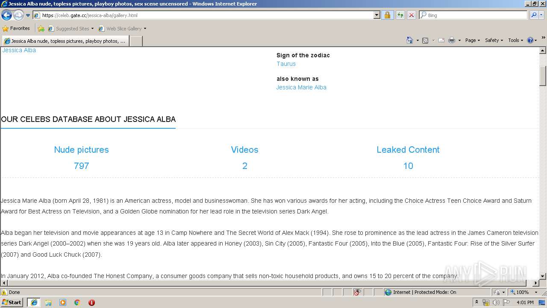Open the Favorites center
The width and height of the screenshot is (547, 308).
point(16,28)
